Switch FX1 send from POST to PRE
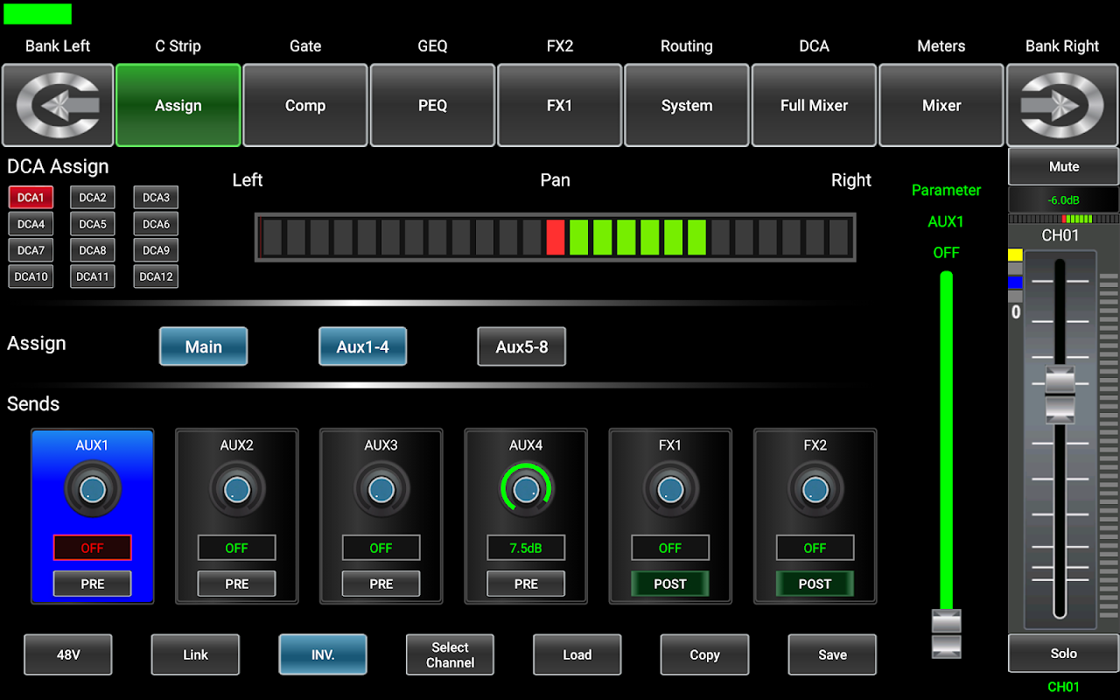This screenshot has height=700, width=1120. [x=670, y=584]
